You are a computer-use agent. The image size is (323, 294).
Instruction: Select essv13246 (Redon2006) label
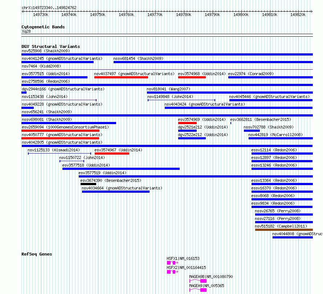[x=274, y=165]
